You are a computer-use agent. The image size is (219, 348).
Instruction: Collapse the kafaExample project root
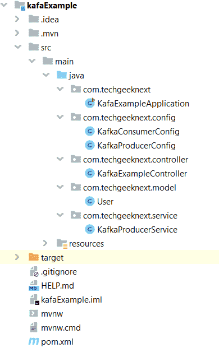pos(4,5)
